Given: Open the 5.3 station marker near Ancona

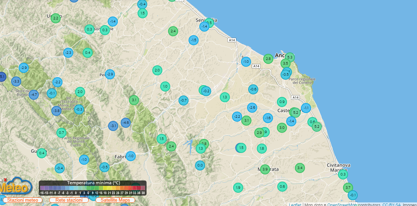Looking at the screenshot, I should (x=290, y=57).
